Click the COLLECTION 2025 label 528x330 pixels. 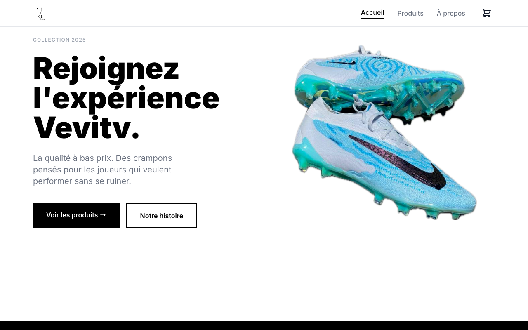coord(59,40)
